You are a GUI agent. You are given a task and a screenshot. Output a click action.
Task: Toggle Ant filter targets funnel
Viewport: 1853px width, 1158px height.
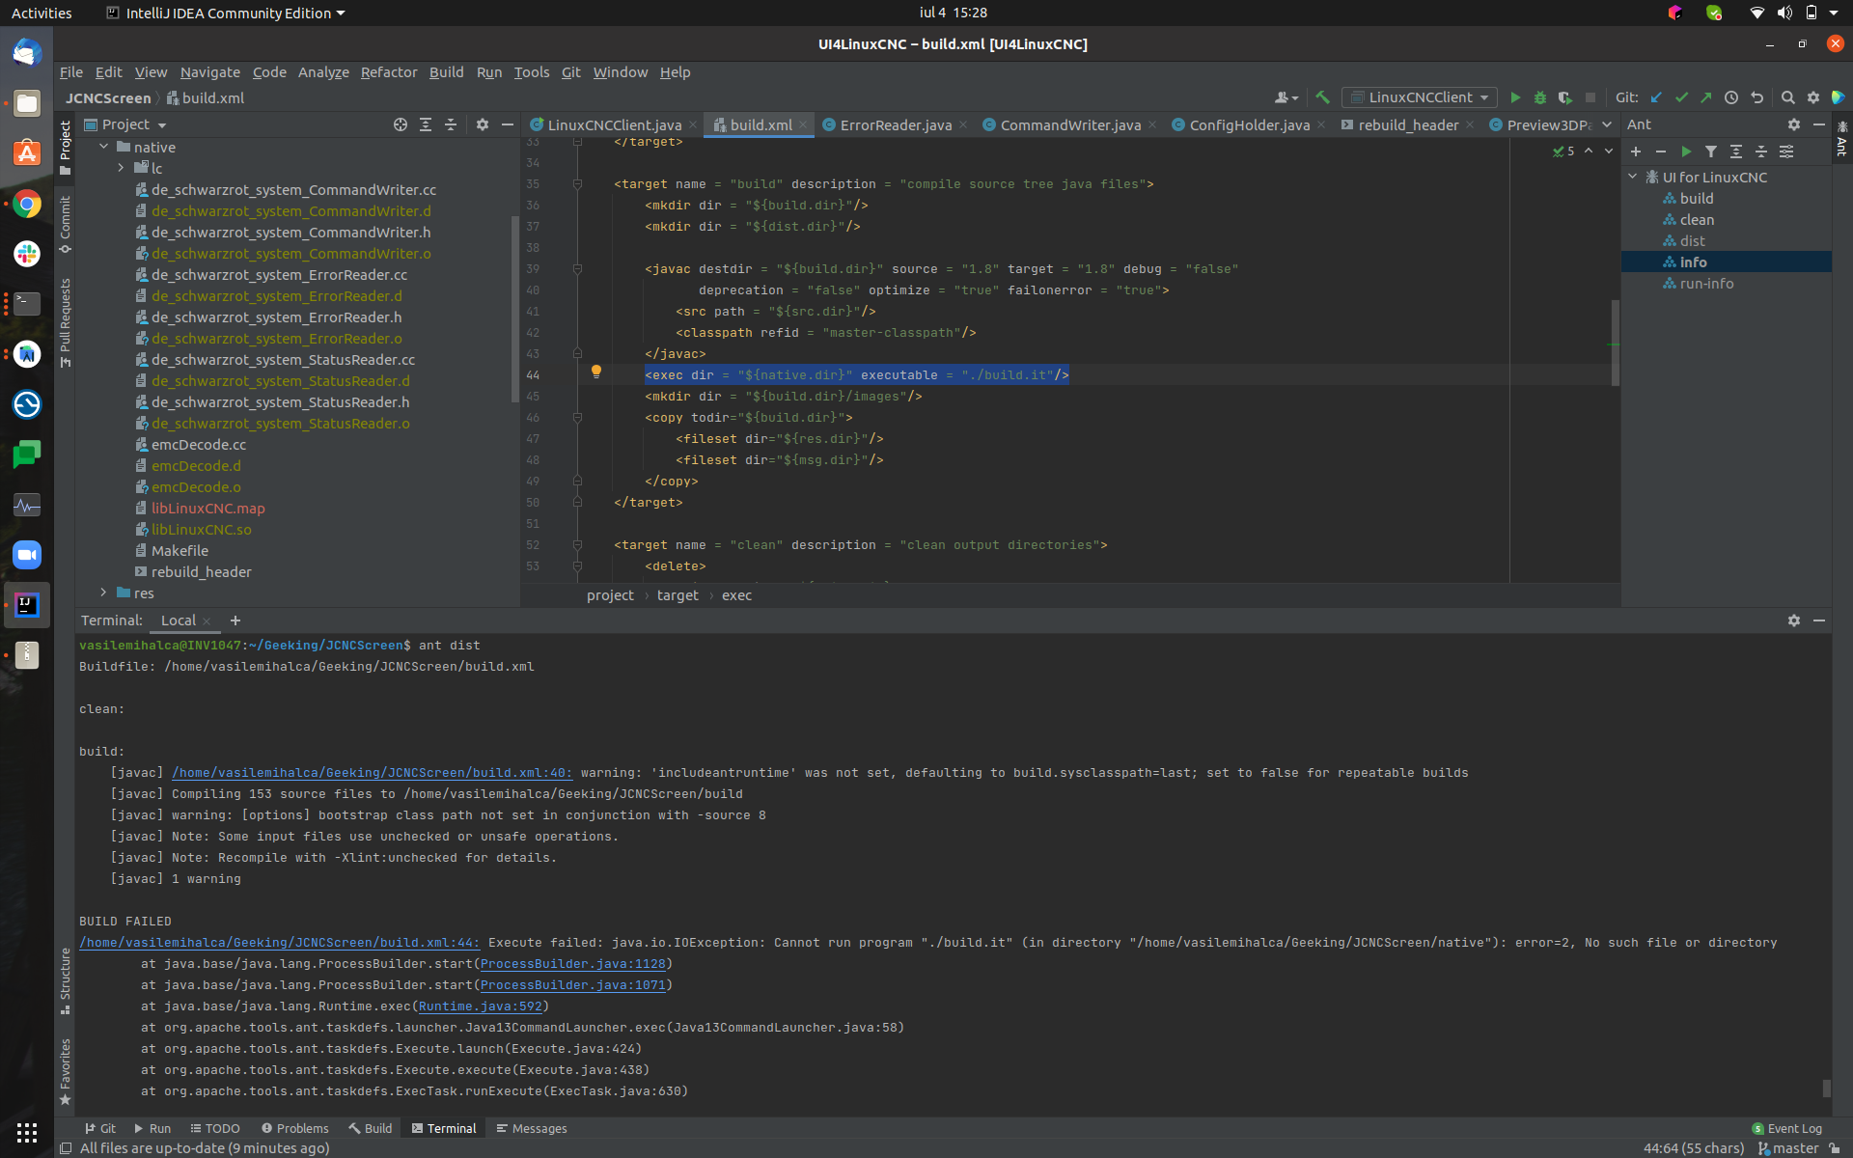[1711, 152]
